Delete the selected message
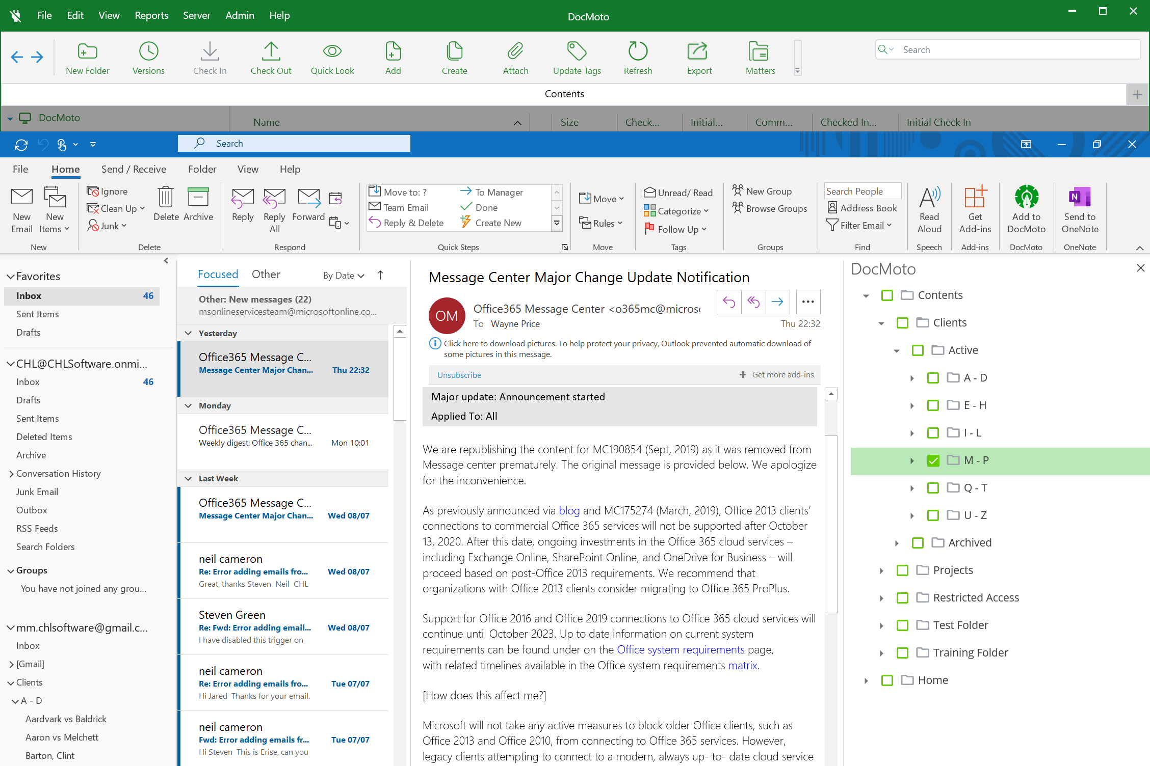The image size is (1150, 766). [x=166, y=204]
